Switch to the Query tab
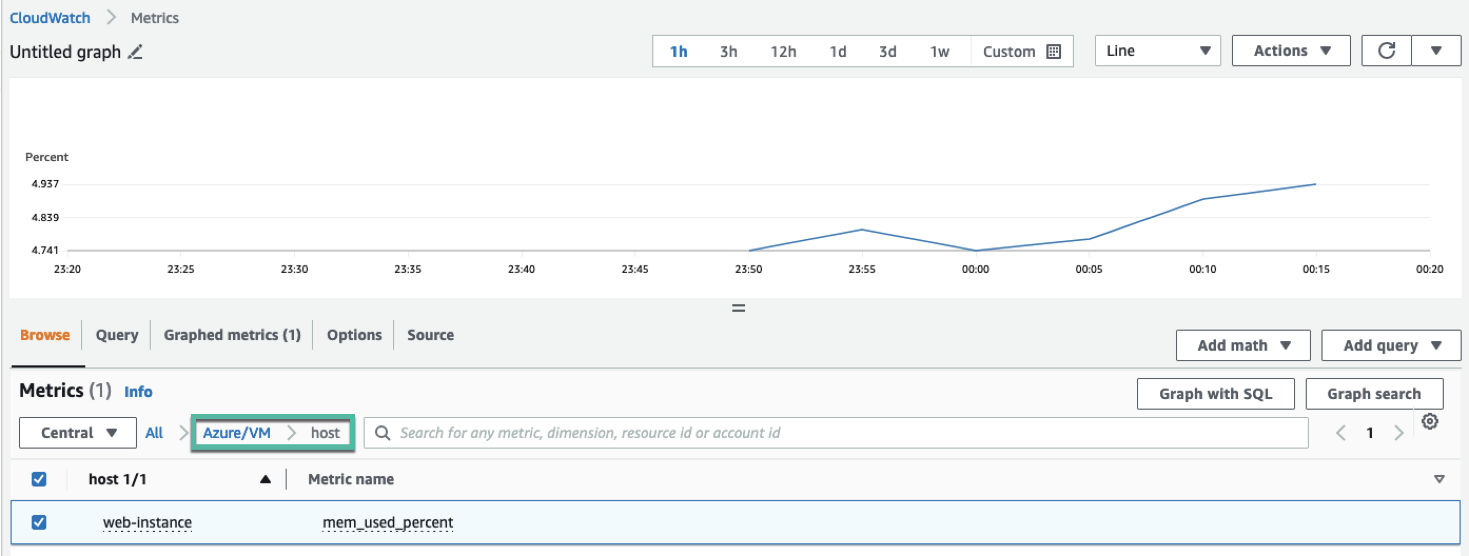Screen dimensions: 1469x556 (116, 335)
